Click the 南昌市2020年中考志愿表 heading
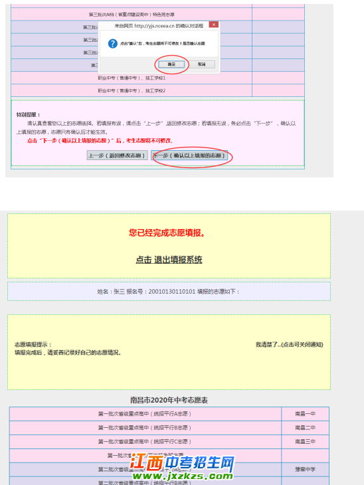This screenshot has height=485, width=364. (x=169, y=400)
